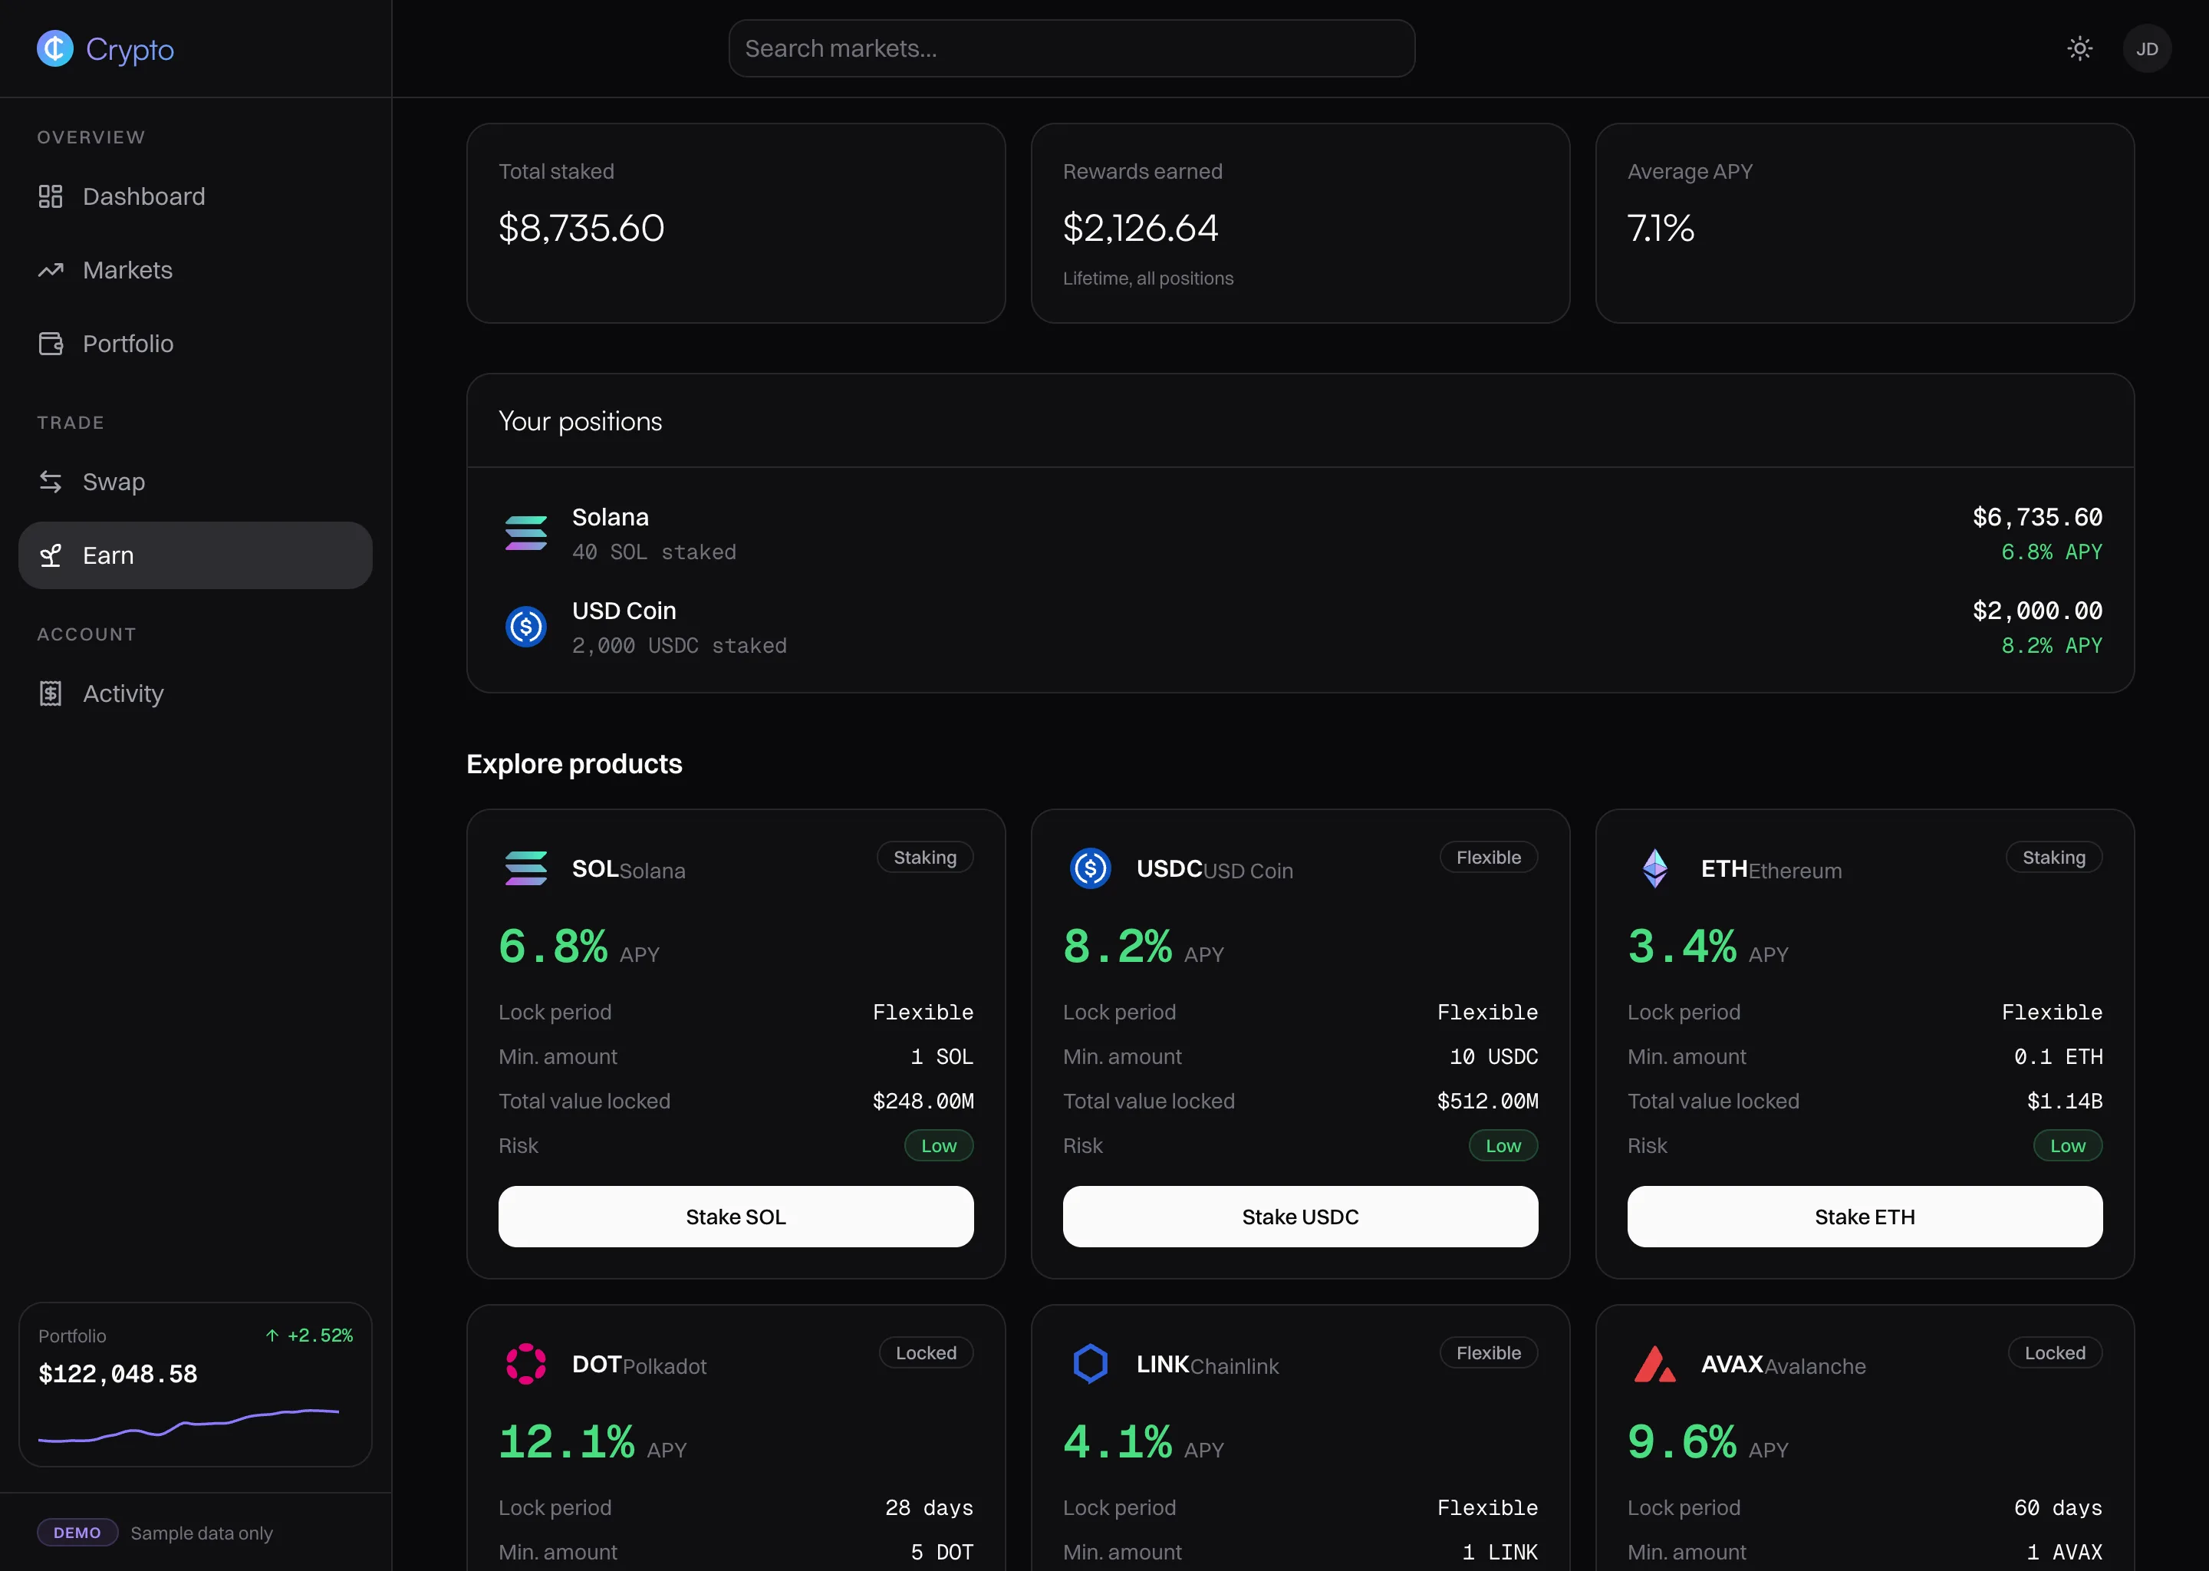Click the 12.1% APY on the DOT card
Image resolution: width=2209 pixels, height=1571 pixels.
click(567, 1441)
